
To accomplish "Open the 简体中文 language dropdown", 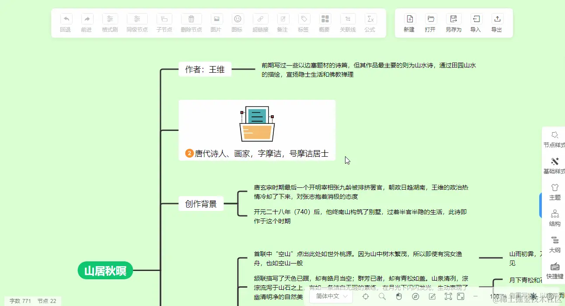I will (331, 296).
